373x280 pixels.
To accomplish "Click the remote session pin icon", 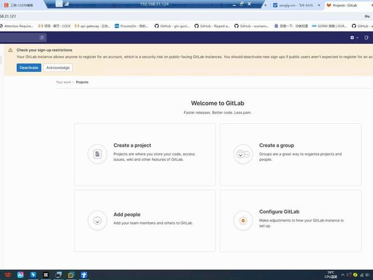I will 59,4.
